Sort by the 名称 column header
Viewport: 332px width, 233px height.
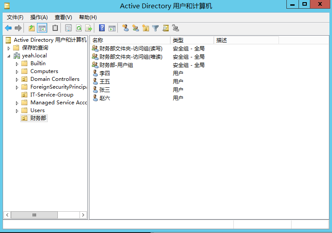coord(130,40)
